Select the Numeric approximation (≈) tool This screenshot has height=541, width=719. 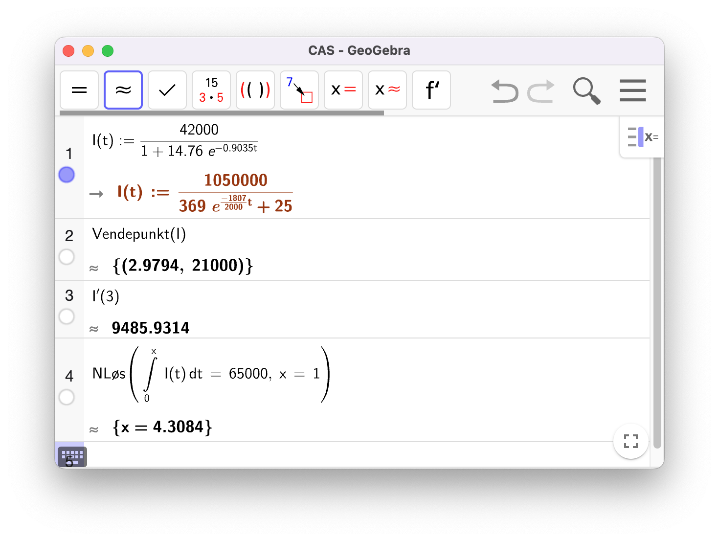(x=123, y=90)
